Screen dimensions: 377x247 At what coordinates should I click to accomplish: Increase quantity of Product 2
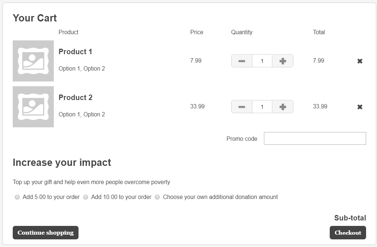(282, 107)
